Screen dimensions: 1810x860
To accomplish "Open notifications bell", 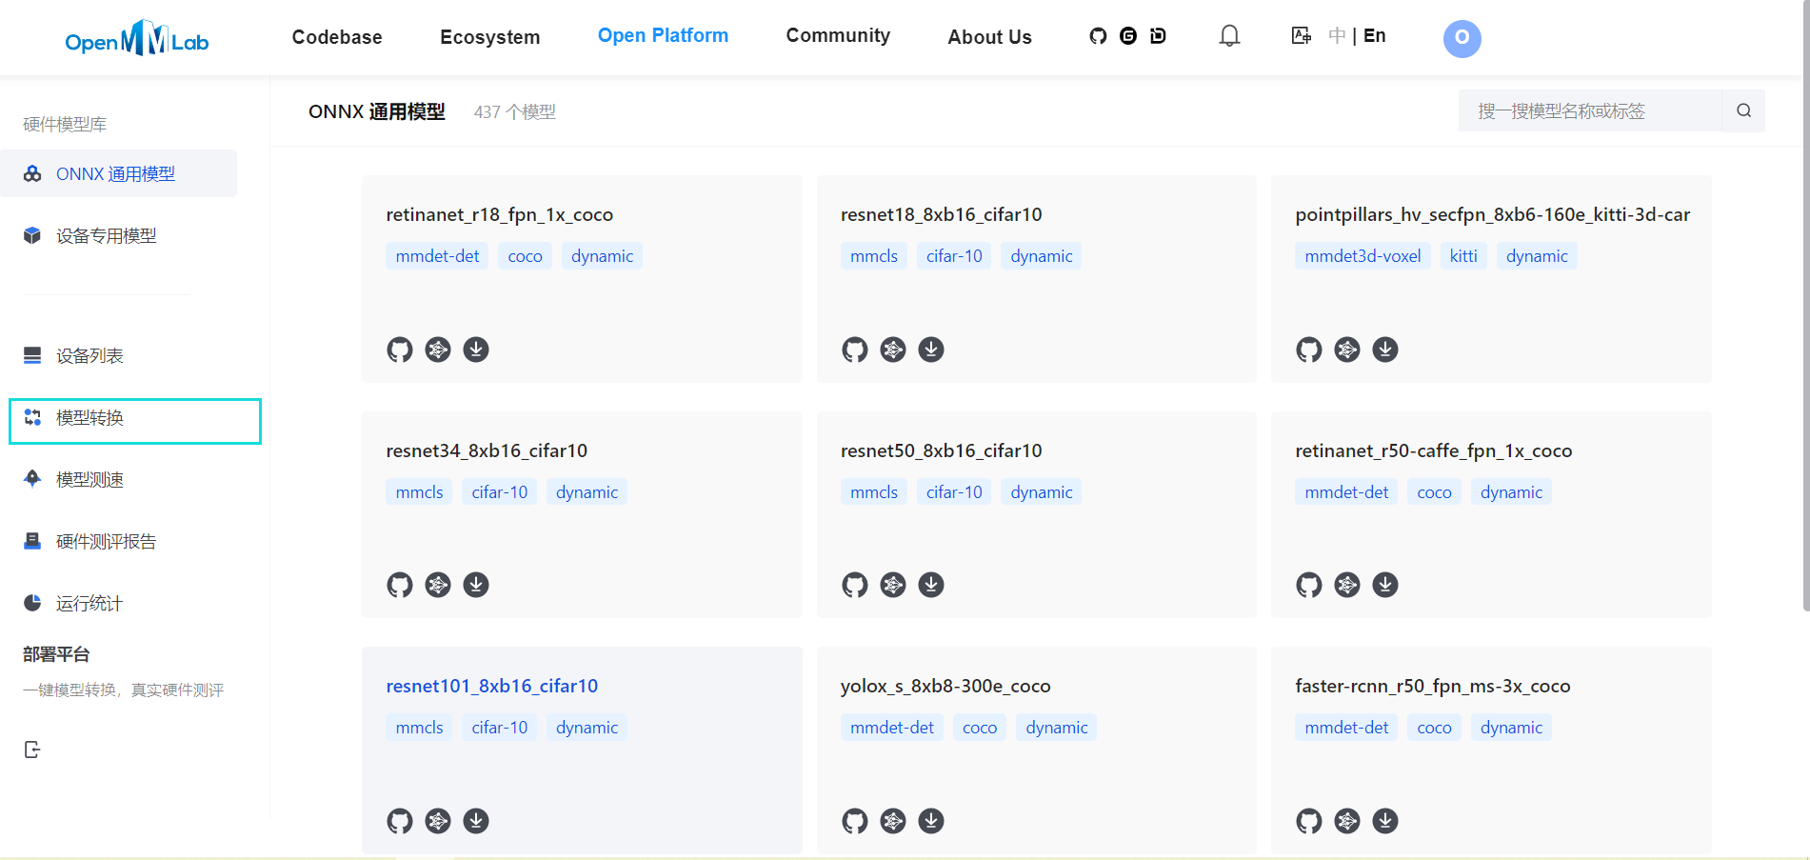I will [x=1229, y=36].
